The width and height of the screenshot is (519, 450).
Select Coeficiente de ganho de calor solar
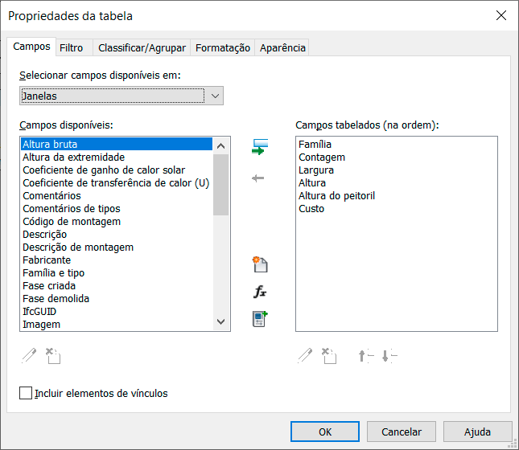point(117,170)
